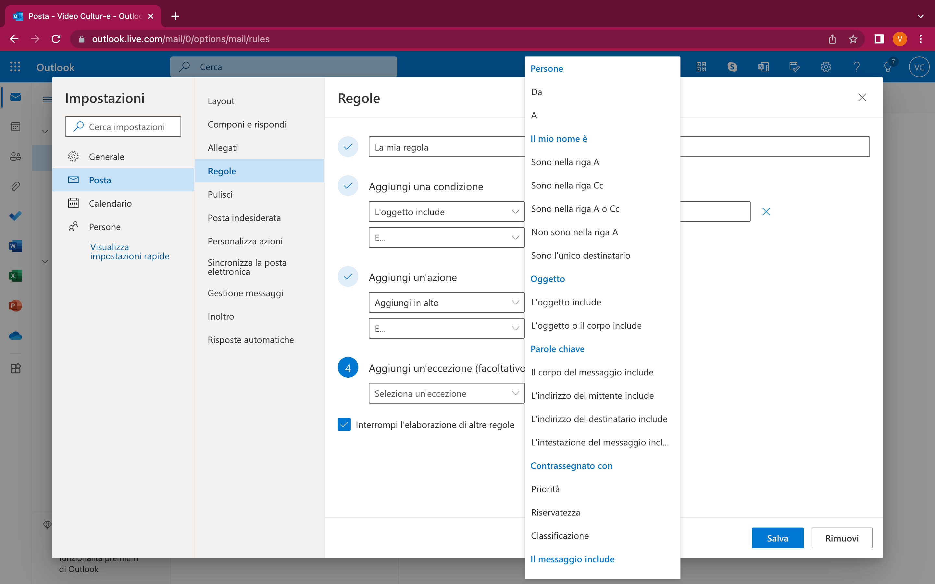This screenshot has width=935, height=584.
Task: Choose "L'oggetto o il corpo include"
Action: (587, 325)
